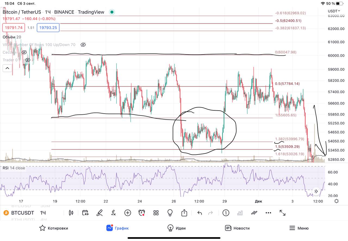This screenshot has width=348, height=241.
Task: Jump to latest bar with double-arrow button
Action: pos(316,191)
